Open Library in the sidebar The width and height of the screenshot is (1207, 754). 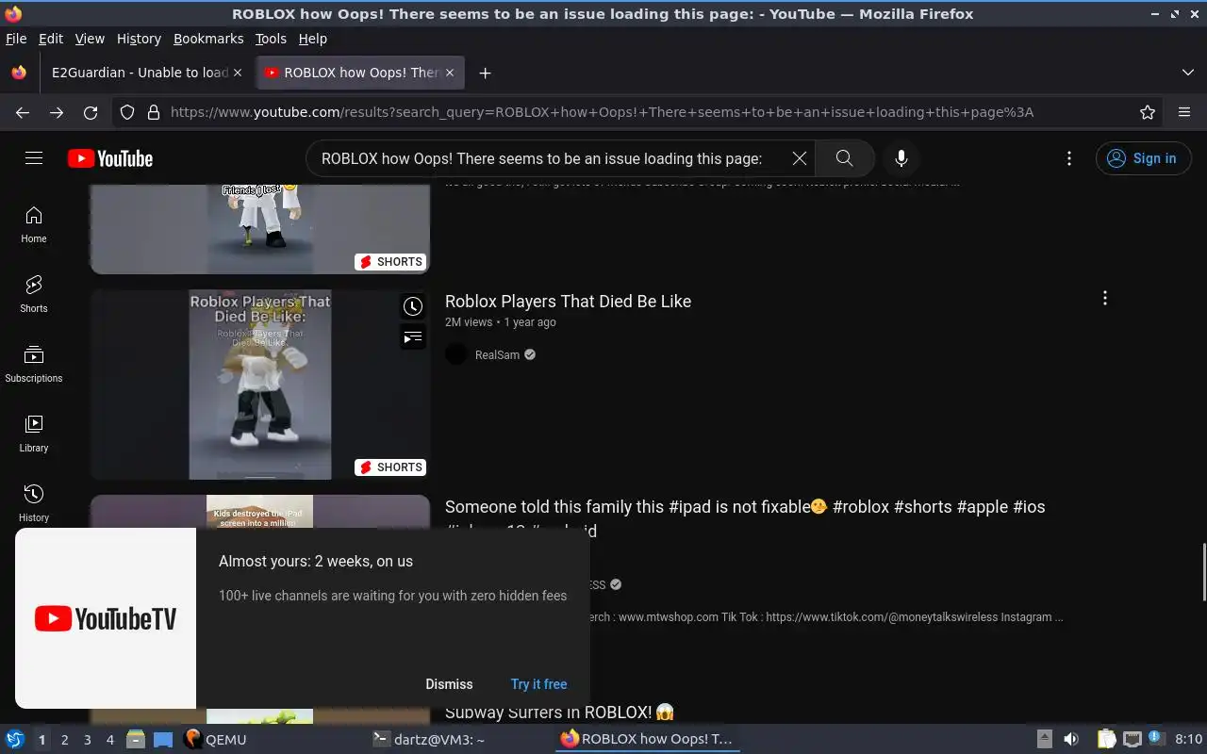pyautogui.click(x=34, y=434)
